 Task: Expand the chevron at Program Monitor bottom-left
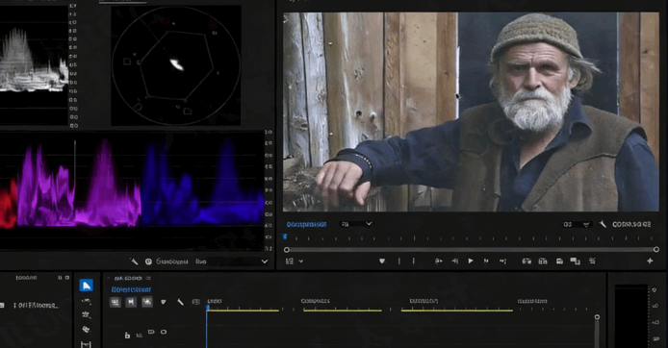(x=300, y=261)
